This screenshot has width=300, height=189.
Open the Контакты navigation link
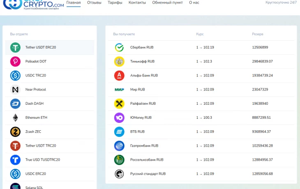(137, 2)
